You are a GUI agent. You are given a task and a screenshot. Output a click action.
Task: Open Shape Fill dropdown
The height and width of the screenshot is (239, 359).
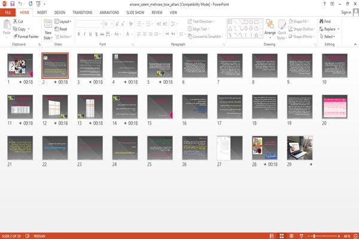[299, 22]
